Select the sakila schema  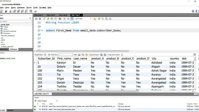3,40
